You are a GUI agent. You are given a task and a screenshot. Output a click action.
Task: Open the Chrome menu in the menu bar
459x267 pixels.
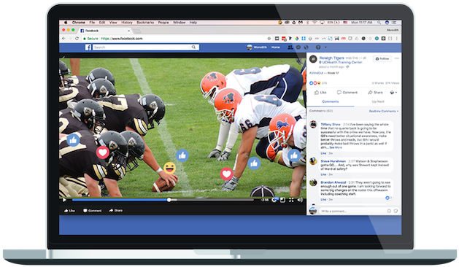[x=79, y=22]
